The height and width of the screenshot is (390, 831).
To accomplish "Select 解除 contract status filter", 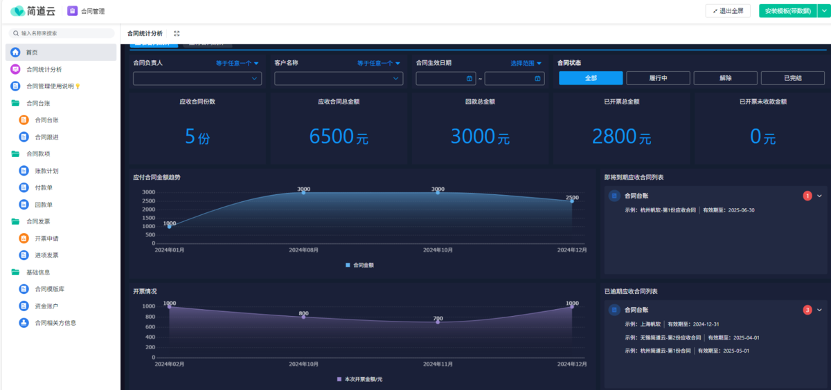I will pos(725,78).
